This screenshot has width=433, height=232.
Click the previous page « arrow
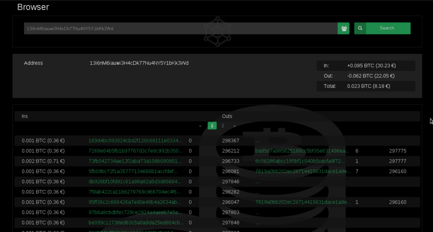pyautogui.click(x=200, y=126)
